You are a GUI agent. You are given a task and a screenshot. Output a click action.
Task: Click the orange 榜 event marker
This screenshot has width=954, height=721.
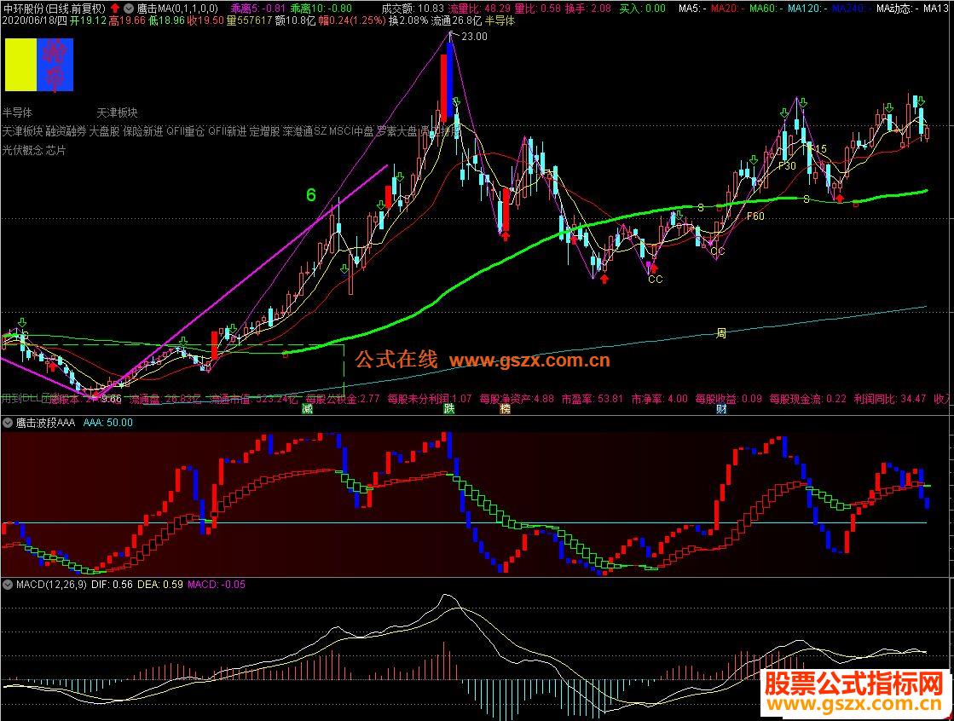505,409
